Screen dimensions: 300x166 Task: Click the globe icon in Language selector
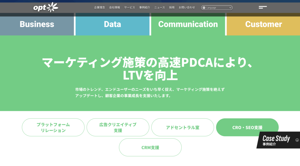tap(204, 8)
